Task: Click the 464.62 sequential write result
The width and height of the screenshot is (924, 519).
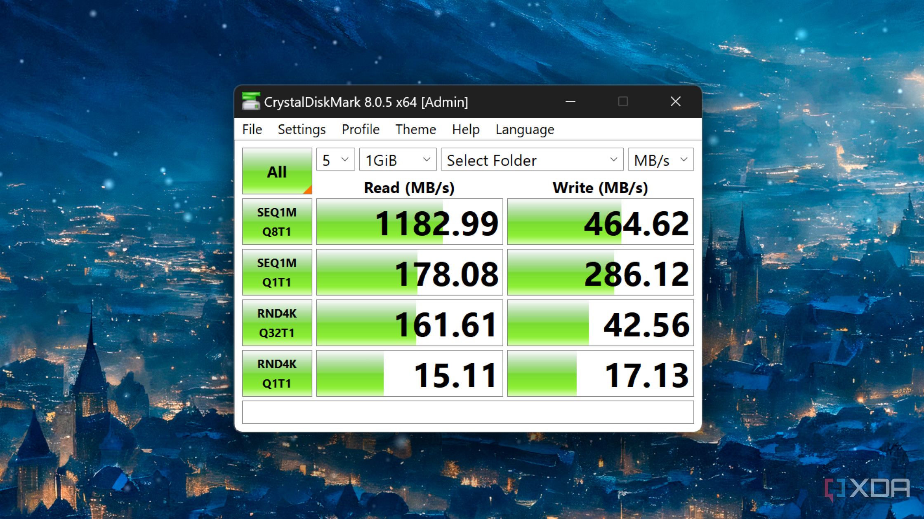Action: click(x=600, y=222)
